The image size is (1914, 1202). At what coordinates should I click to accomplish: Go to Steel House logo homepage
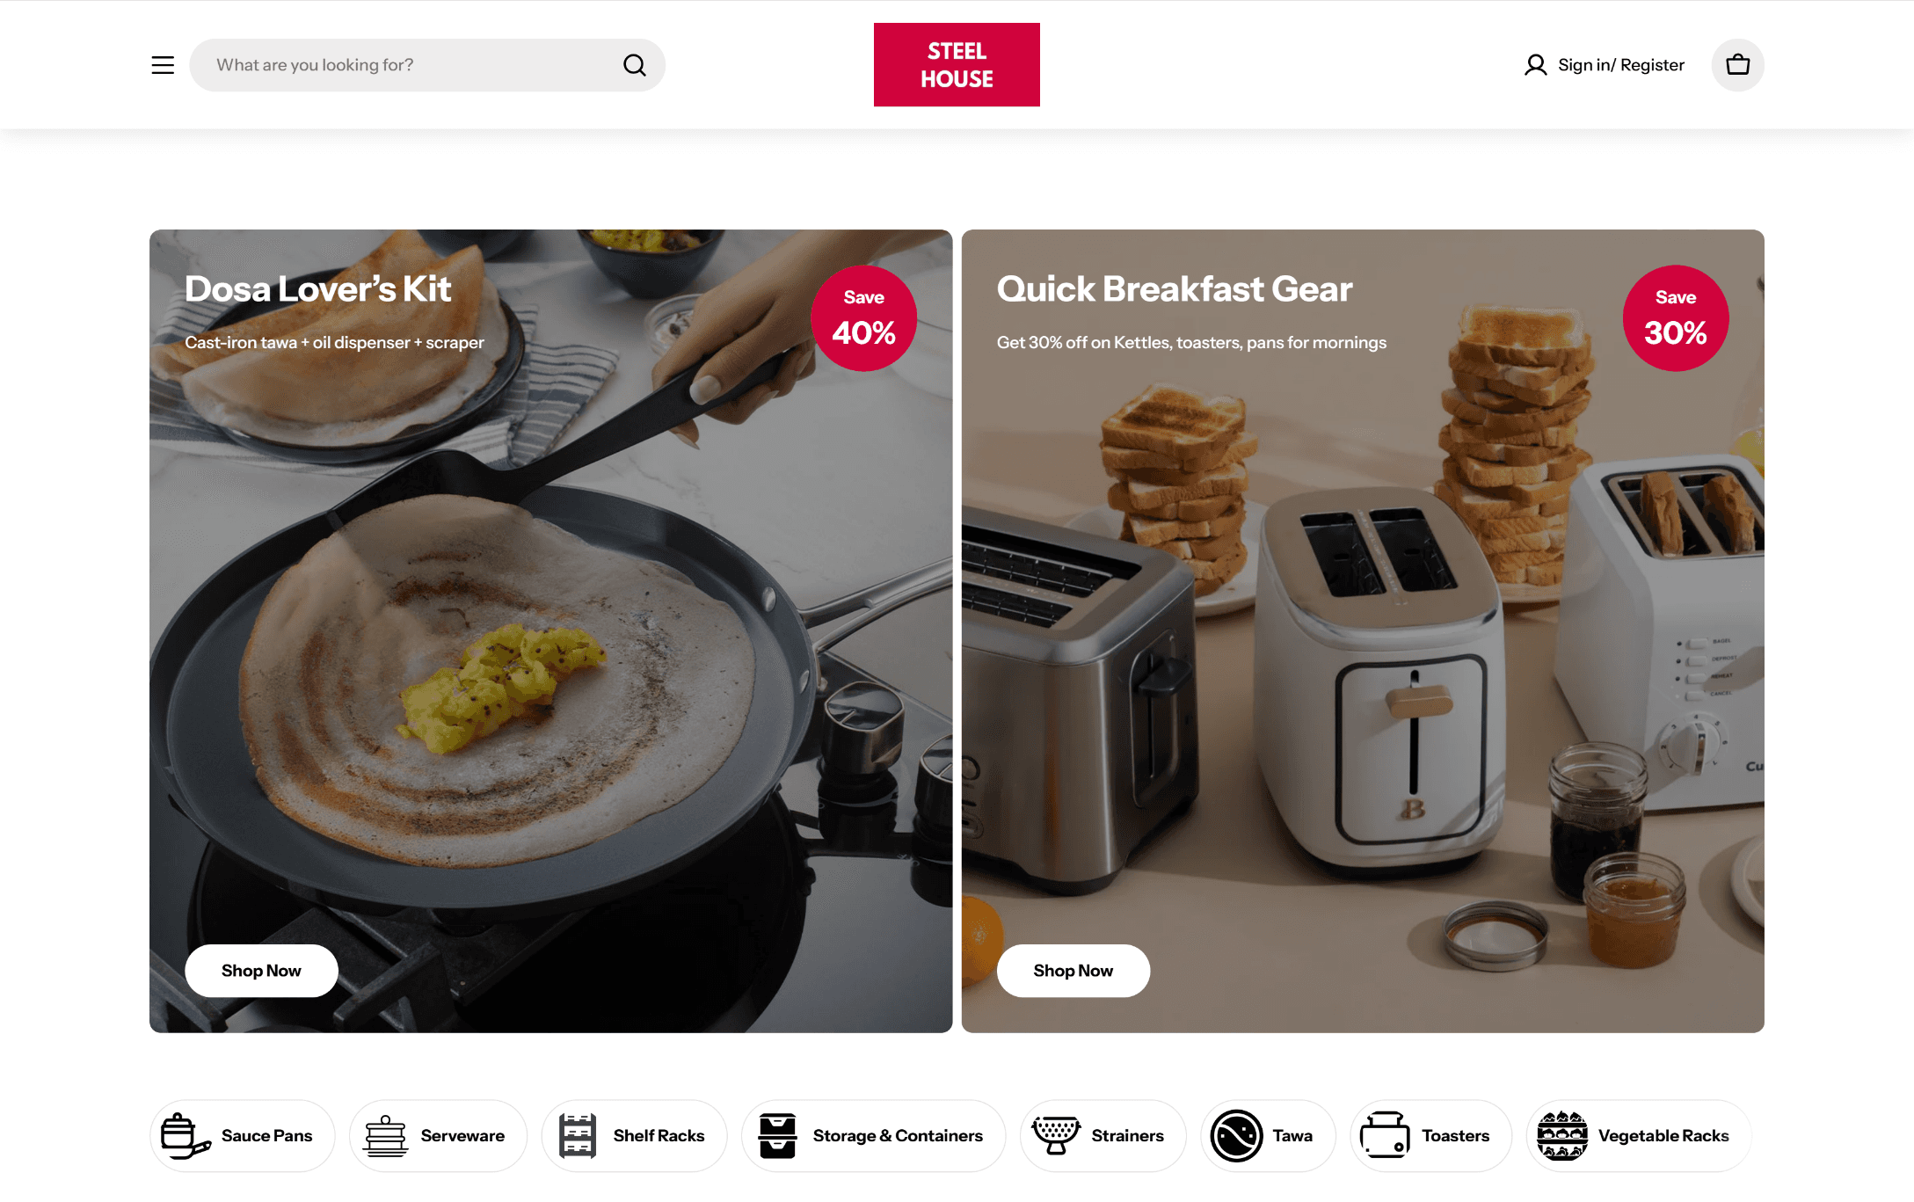(x=957, y=65)
